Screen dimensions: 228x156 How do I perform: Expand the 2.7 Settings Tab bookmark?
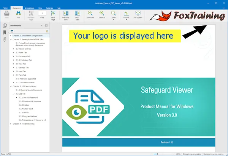click(14, 68)
